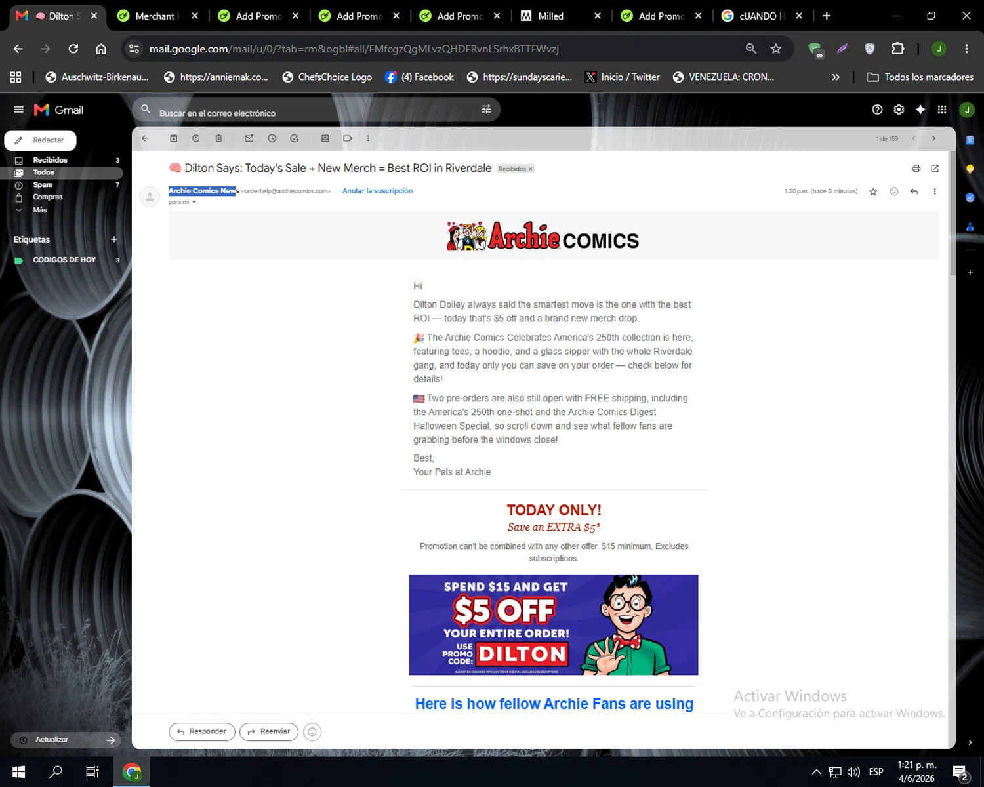
Task: Bookmark page with star icon
Action: [x=776, y=49]
